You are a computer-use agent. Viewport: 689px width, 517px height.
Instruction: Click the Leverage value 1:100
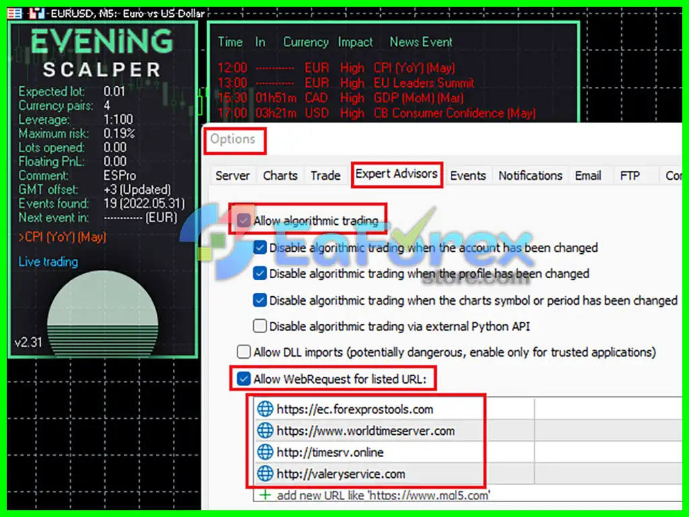[x=118, y=120]
